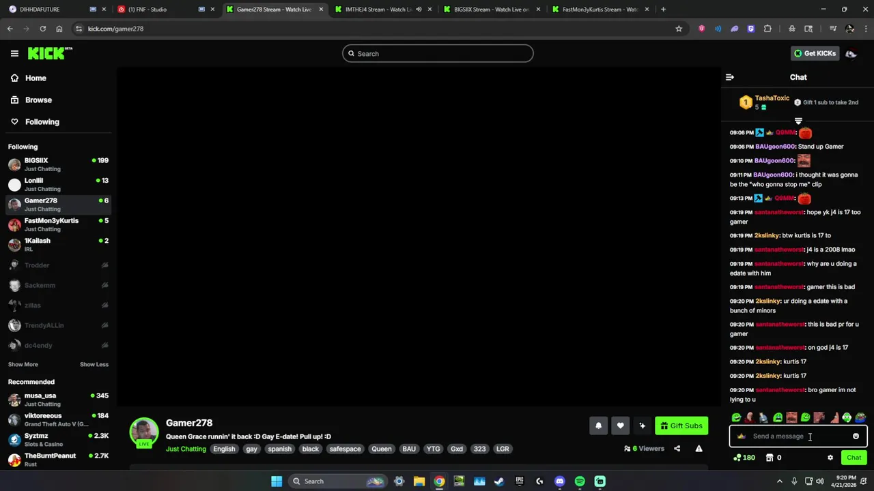The image size is (874, 491).
Task: Bookmark this page star icon
Action: point(679,29)
